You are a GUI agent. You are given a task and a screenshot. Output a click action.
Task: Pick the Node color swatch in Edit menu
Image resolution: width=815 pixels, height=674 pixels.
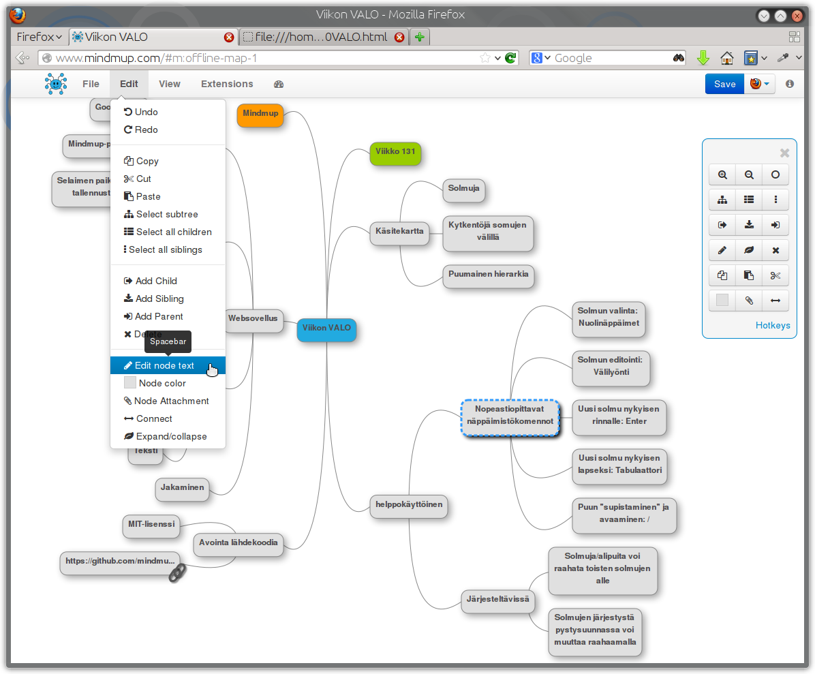(130, 383)
